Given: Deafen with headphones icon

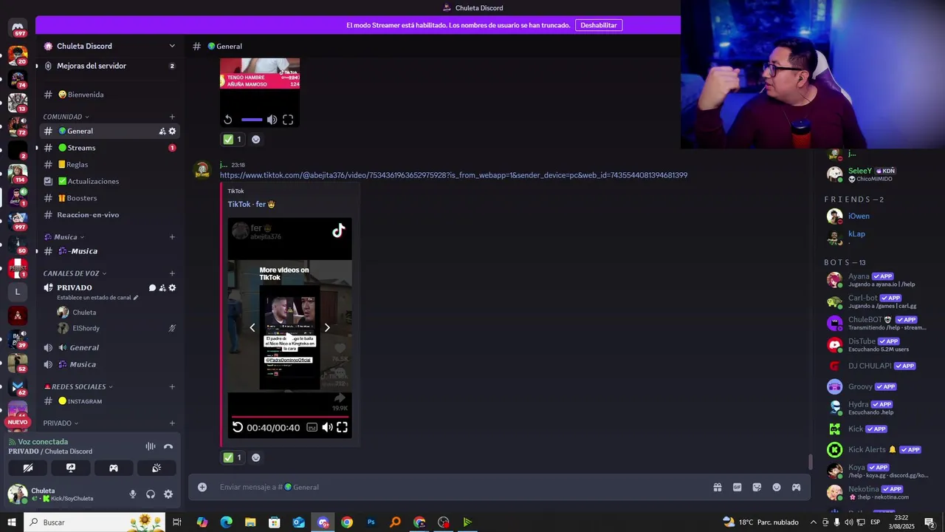Looking at the screenshot, I should pyautogui.click(x=151, y=494).
